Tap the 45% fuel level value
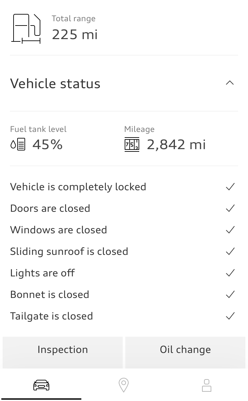Image resolution: width=248 pixels, height=401 pixels. 47,144
